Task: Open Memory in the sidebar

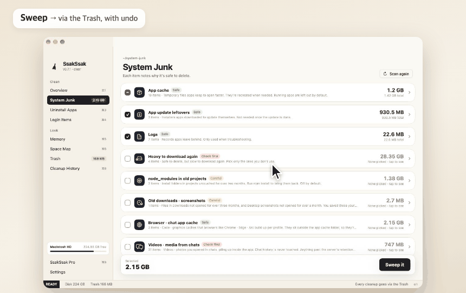Action: 78,139
